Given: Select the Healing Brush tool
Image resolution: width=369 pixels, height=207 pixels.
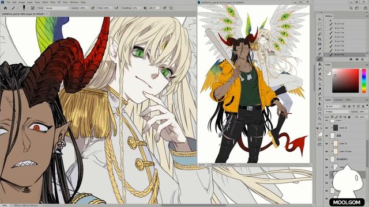Looking at the screenshot, I should point(319,54).
